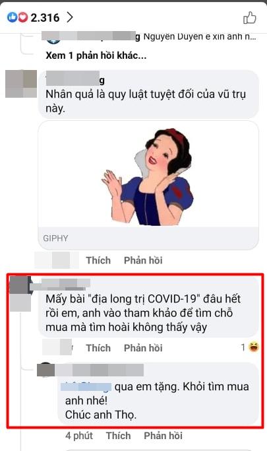Click 'Phản hồi' under the Snow White GIF comment
This screenshot has width=267, height=451.
[143, 260]
